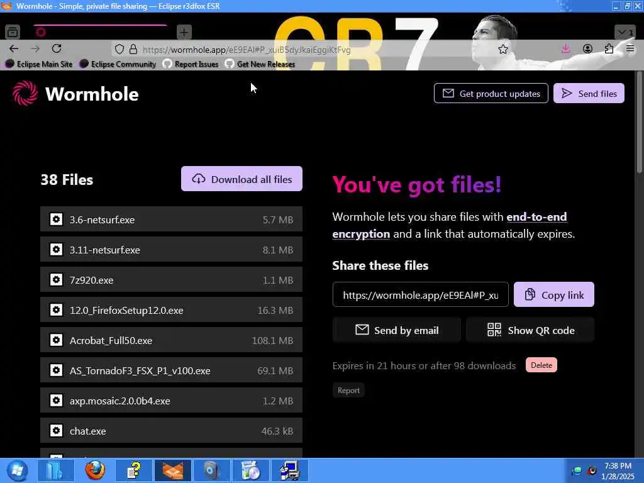
Task: Bookmark this page with the star icon
Action: [502, 49]
